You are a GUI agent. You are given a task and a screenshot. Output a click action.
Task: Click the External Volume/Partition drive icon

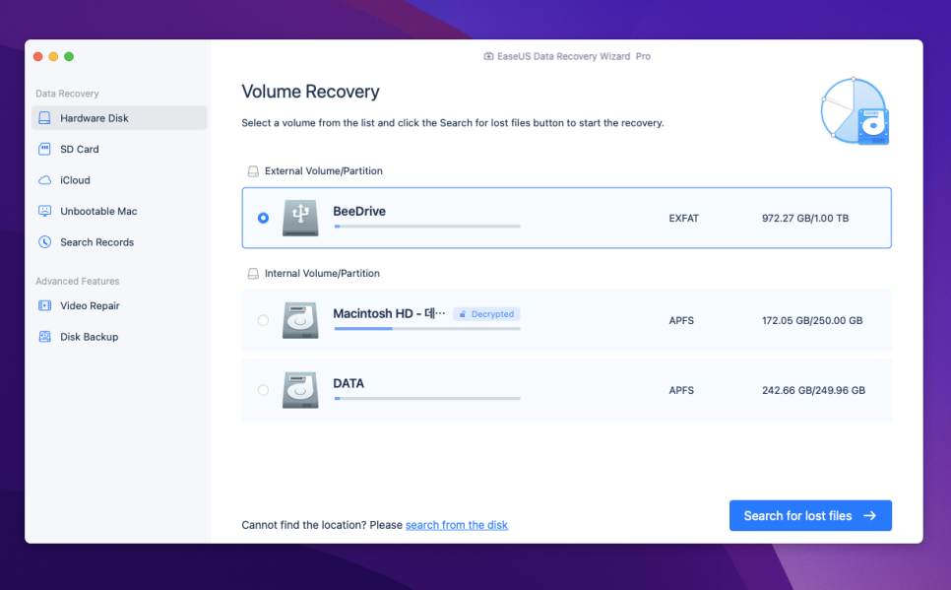tap(253, 171)
